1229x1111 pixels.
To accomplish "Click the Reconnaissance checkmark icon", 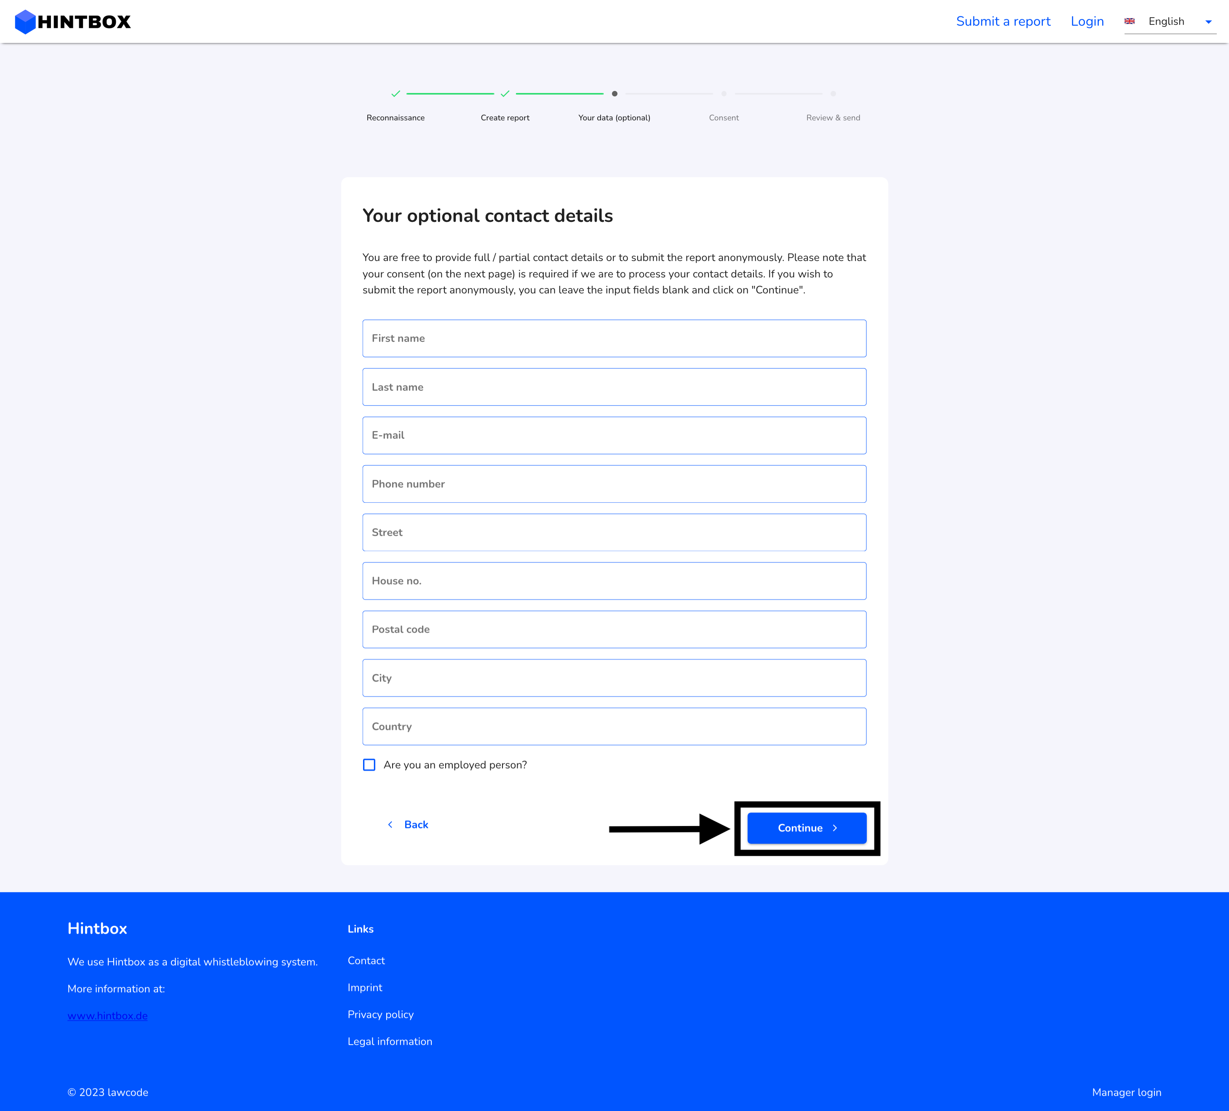I will [x=395, y=94].
